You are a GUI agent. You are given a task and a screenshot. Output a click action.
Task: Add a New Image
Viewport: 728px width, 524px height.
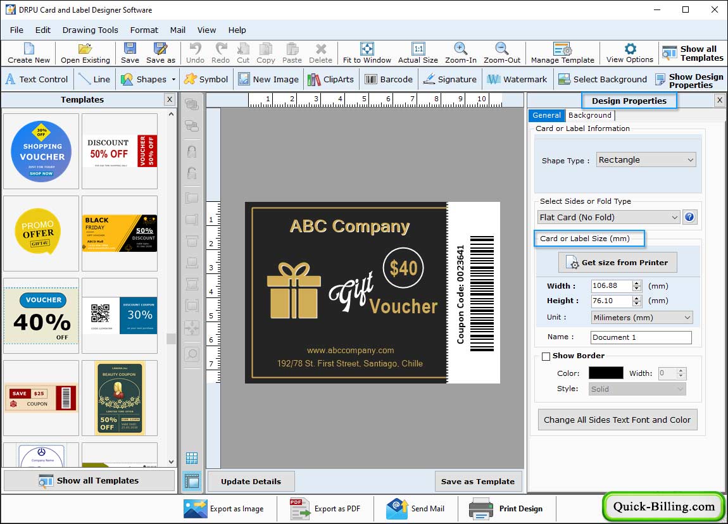[269, 79]
